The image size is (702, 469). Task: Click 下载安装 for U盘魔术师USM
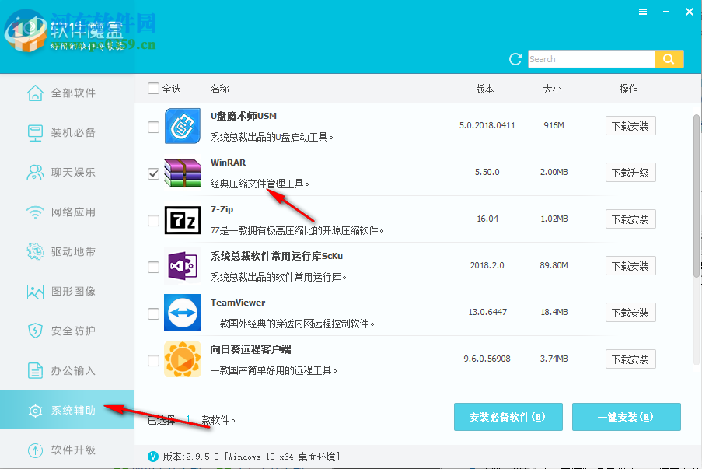tap(630, 126)
